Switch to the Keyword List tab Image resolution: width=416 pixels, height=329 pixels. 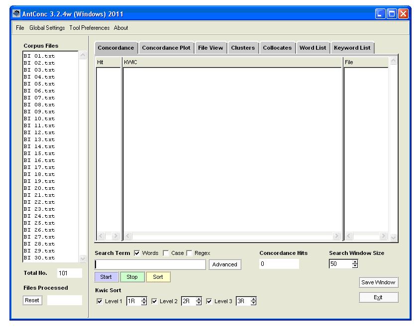352,48
